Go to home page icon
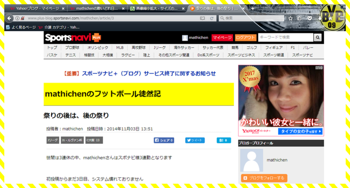This screenshot has height=188, width=350. tap(330, 18)
